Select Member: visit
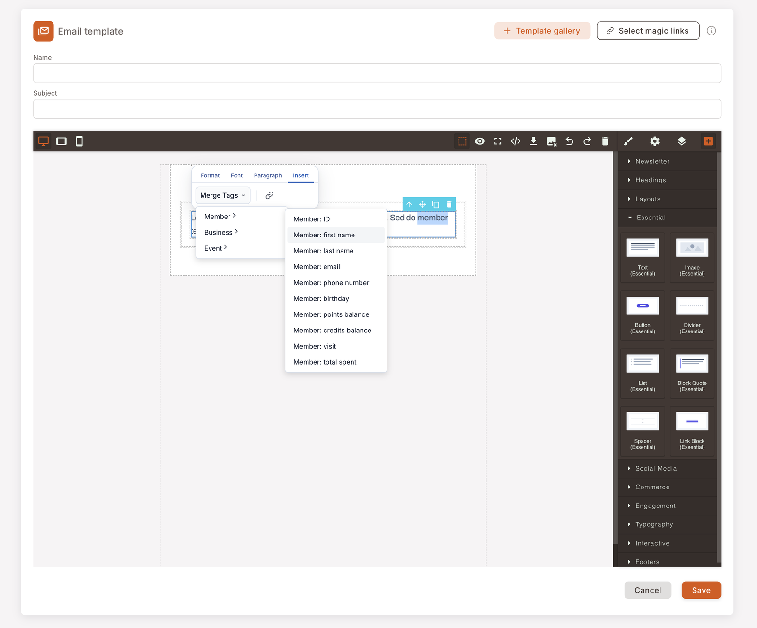This screenshot has height=628, width=757. point(336,346)
